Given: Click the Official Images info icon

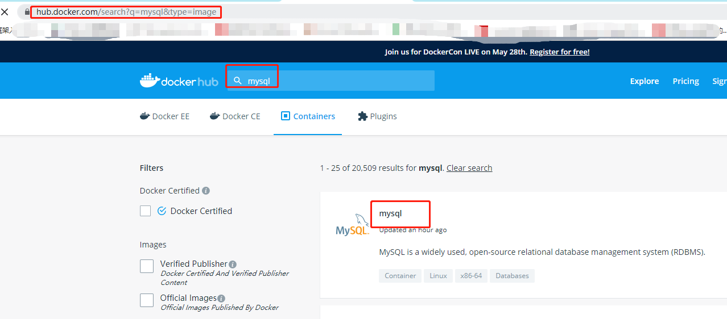Looking at the screenshot, I should (221, 298).
